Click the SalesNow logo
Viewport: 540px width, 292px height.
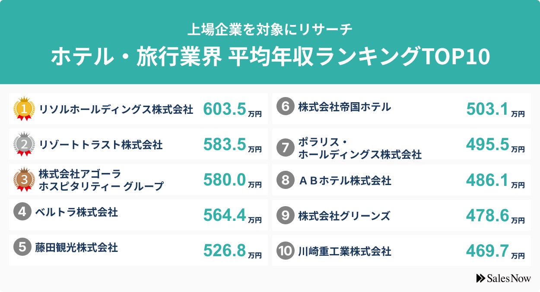(x=503, y=279)
